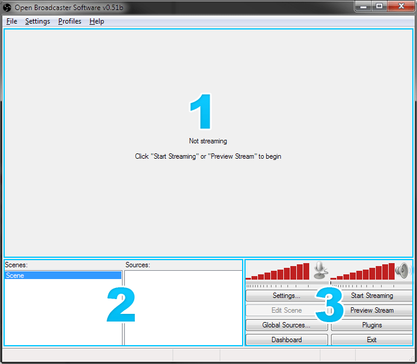Open the Settings menu

[38, 21]
